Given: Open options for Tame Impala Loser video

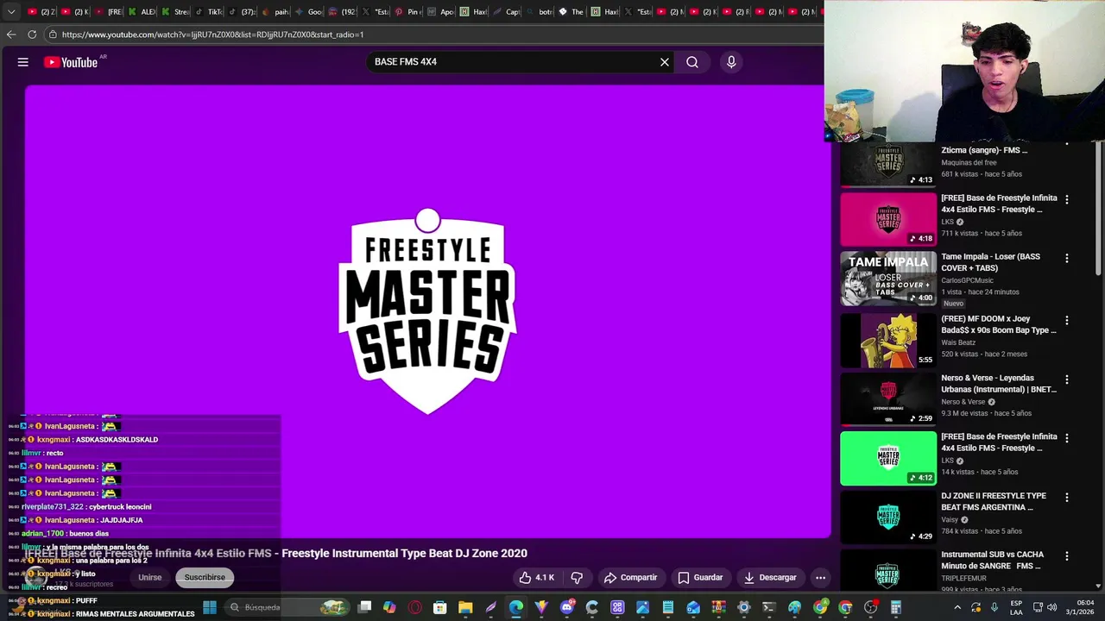Looking at the screenshot, I should (x=1067, y=258).
